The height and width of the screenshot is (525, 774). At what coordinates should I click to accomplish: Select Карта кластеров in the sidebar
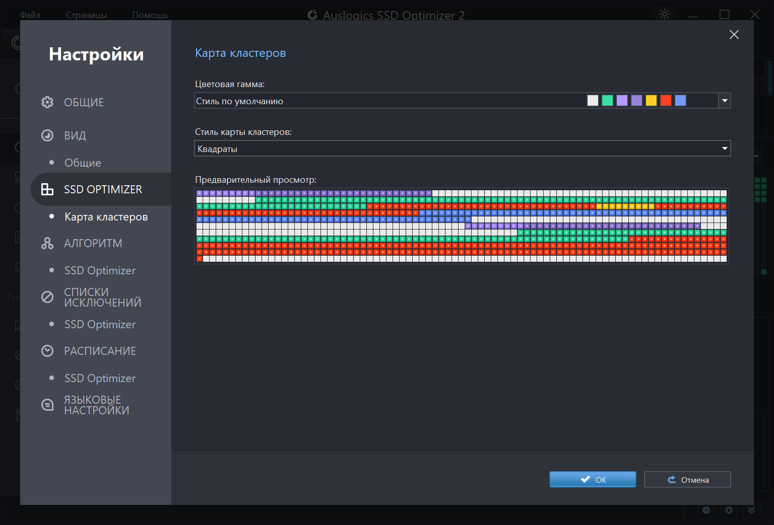pyautogui.click(x=106, y=217)
